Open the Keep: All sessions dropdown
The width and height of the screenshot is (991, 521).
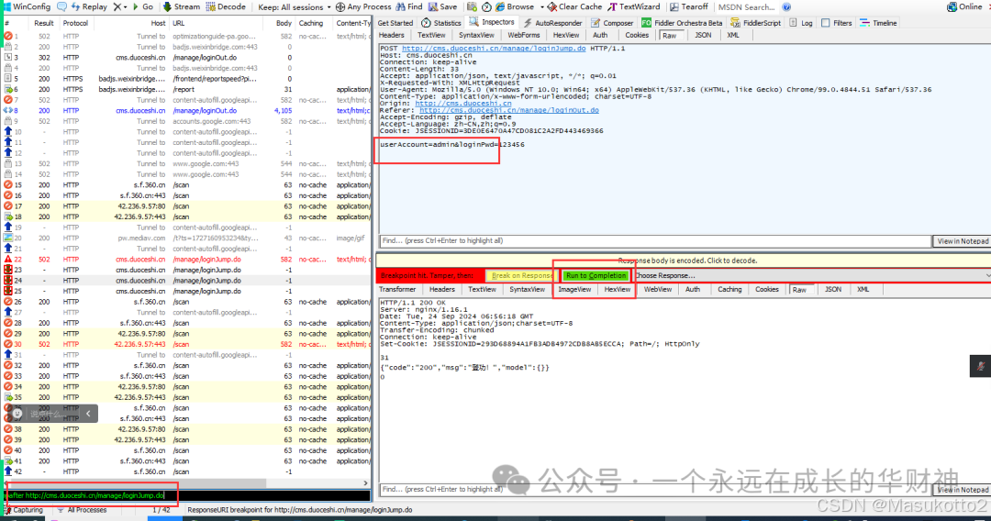[x=295, y=6]
